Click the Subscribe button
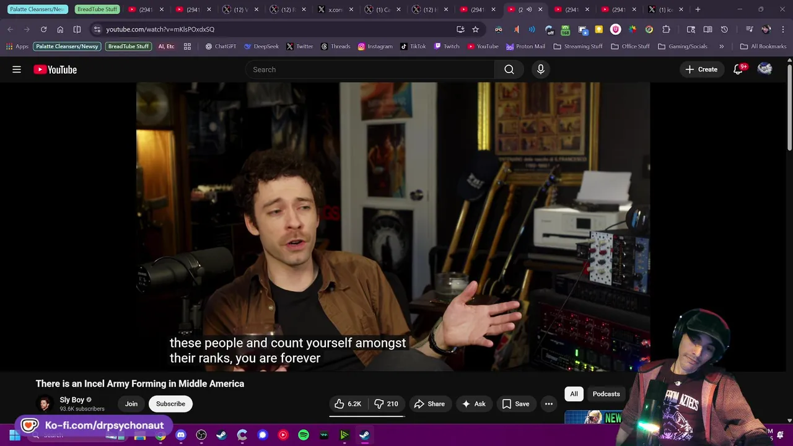 pyautogui.click(x=170, y=404)
